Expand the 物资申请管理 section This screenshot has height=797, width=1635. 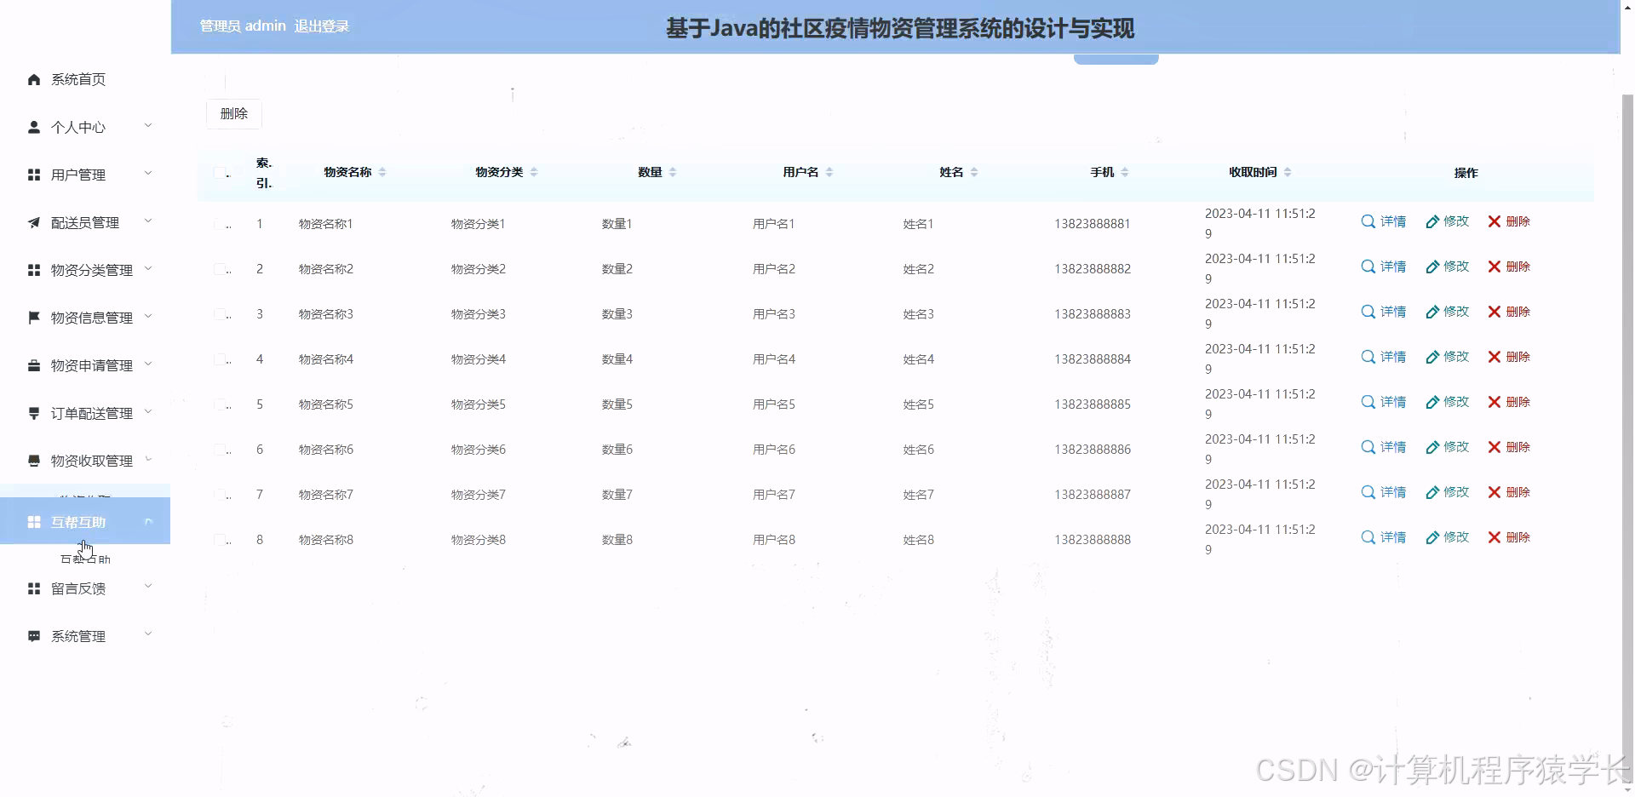(91, 365)
